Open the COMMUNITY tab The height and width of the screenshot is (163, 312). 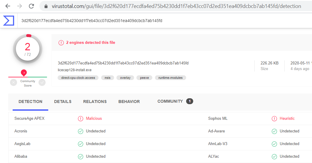(x=170, y=101)
